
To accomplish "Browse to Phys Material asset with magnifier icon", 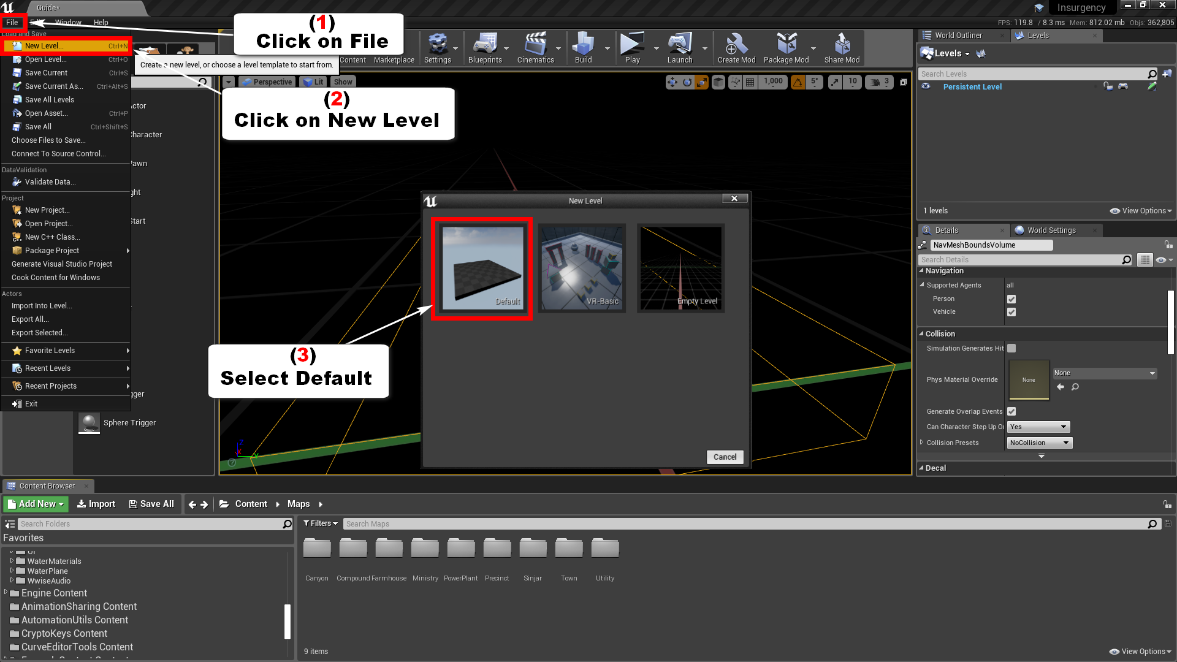I will (x=1075, y=387).
